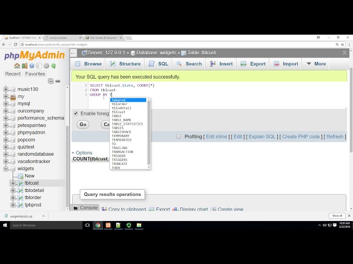The width and height of the screenshot is (353, 264).
Task: Open the More dropdown menu
Action: (315, 64)
